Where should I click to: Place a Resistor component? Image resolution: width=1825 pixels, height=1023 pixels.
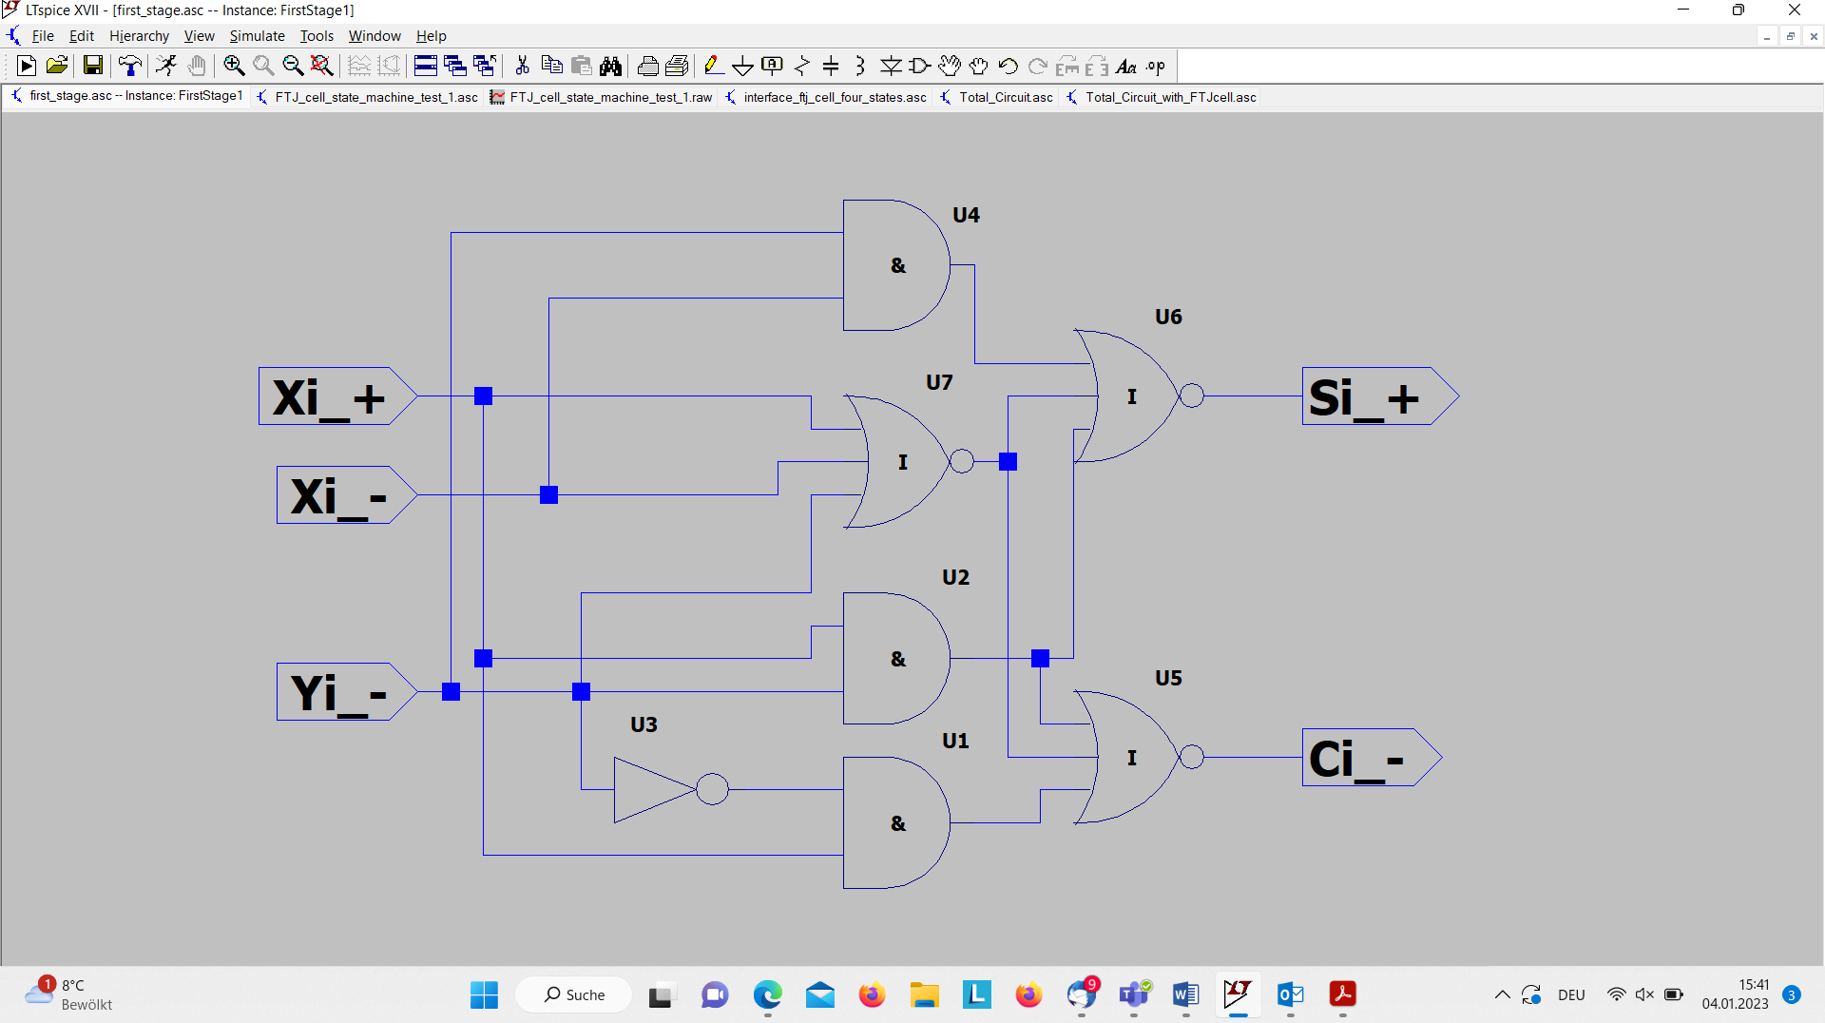point(802,66)
